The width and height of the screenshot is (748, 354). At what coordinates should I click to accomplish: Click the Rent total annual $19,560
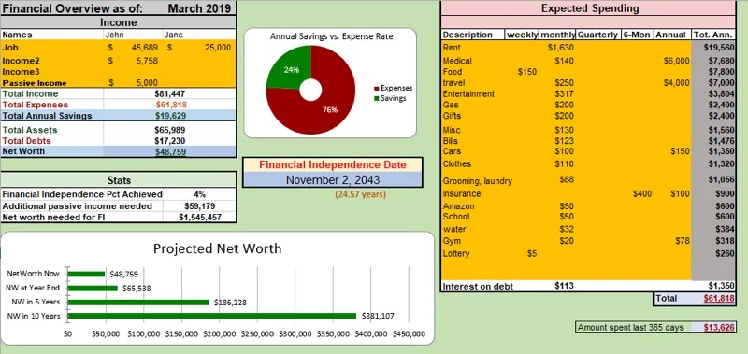coord(719,47)
